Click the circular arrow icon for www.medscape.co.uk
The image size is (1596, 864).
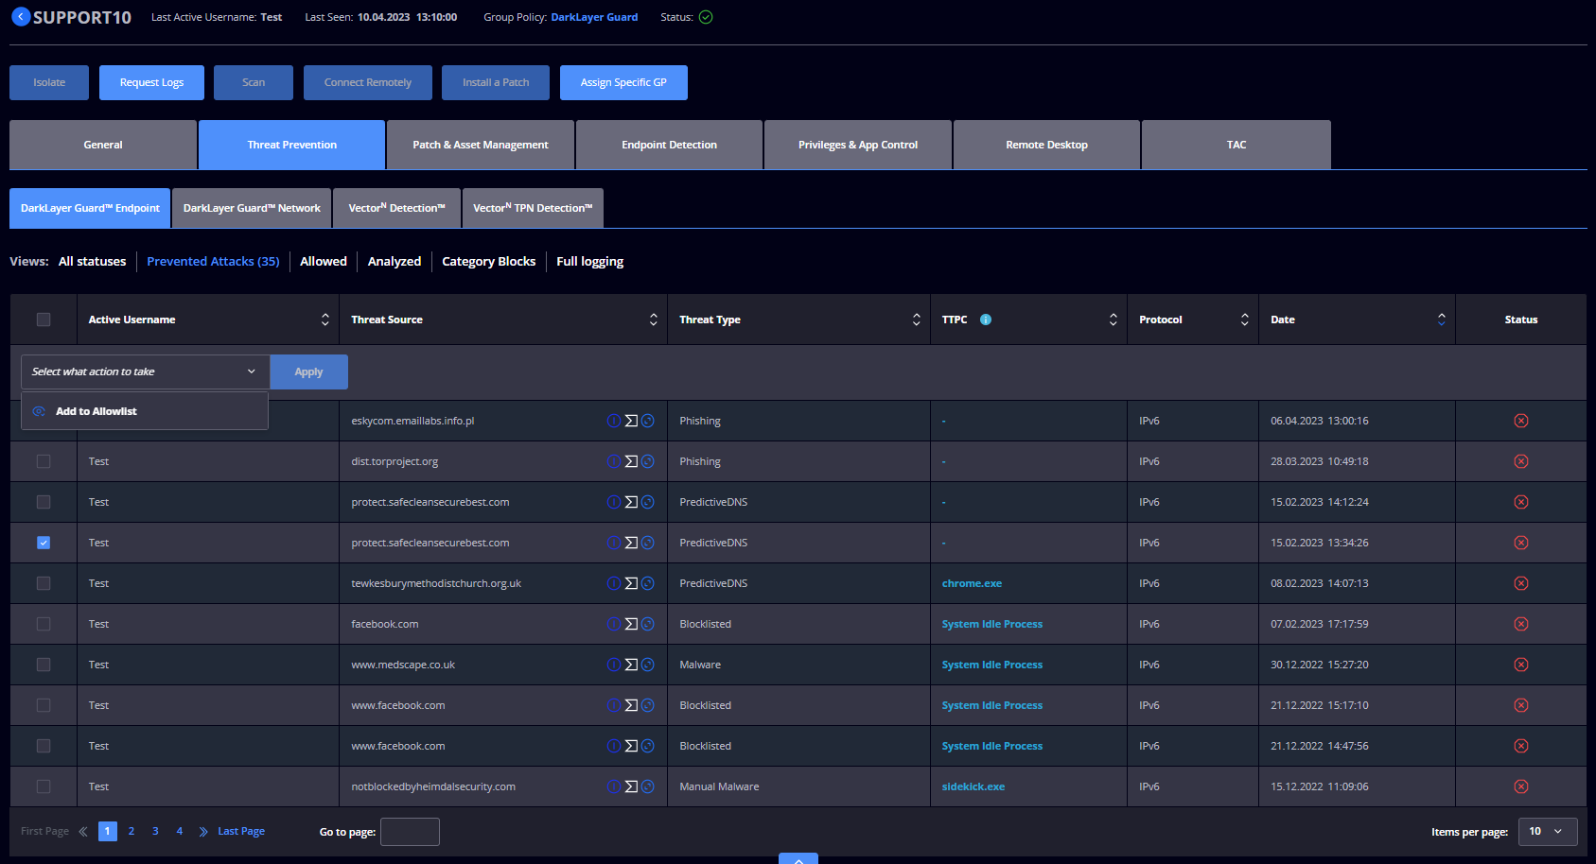pos(648,665)
